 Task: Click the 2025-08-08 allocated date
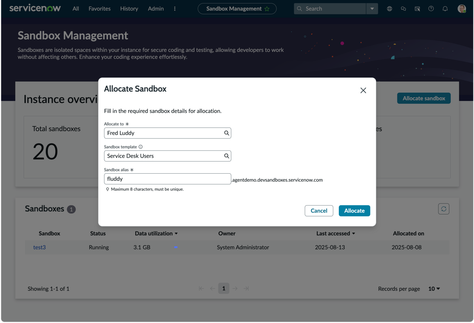tap(406, 247)
